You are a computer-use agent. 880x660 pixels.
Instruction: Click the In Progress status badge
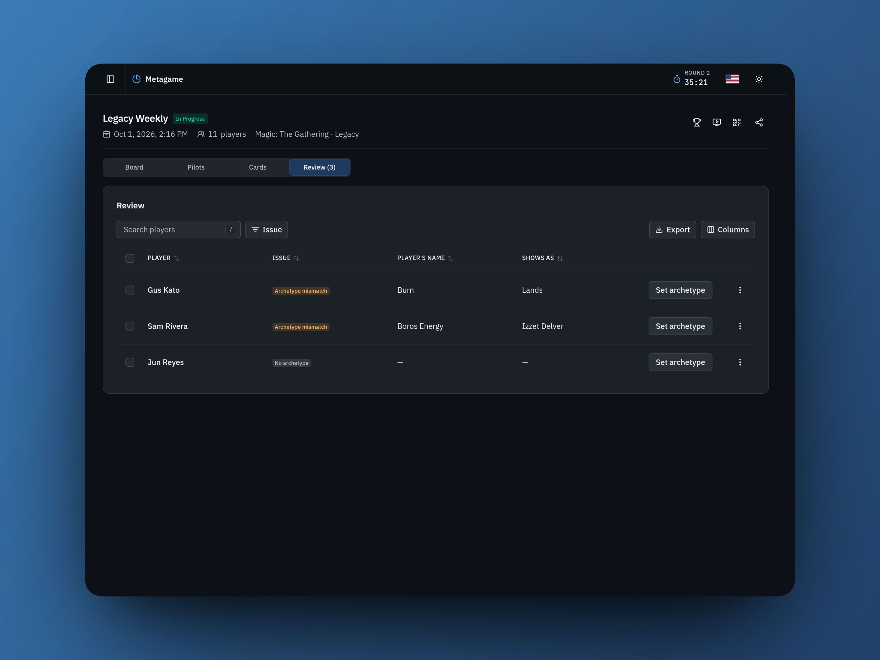coord(190,119)
